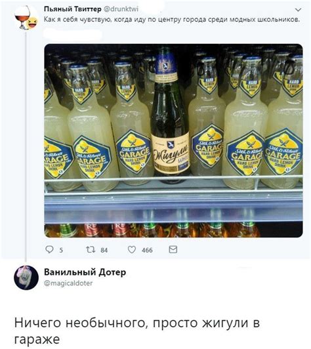Viewport: 311px width, 349px height.
Task: View the 466 likes count
Action: coord(147,250)
